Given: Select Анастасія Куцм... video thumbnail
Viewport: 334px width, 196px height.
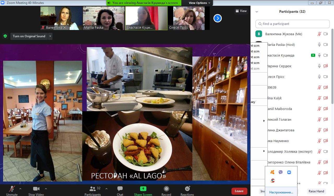Looking at the screenshot, I should (x=146, y=18).
